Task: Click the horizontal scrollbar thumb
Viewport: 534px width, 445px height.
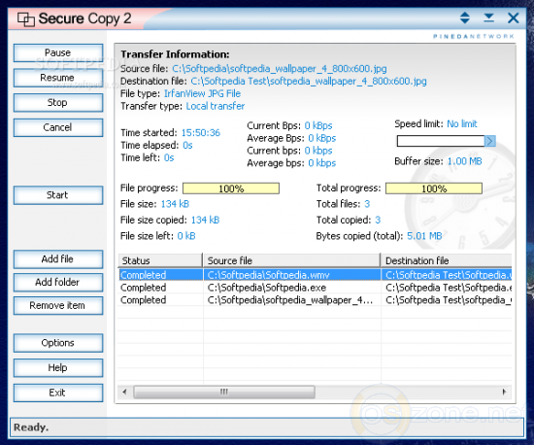Action: pyautogui.click(x=224, y=392)
